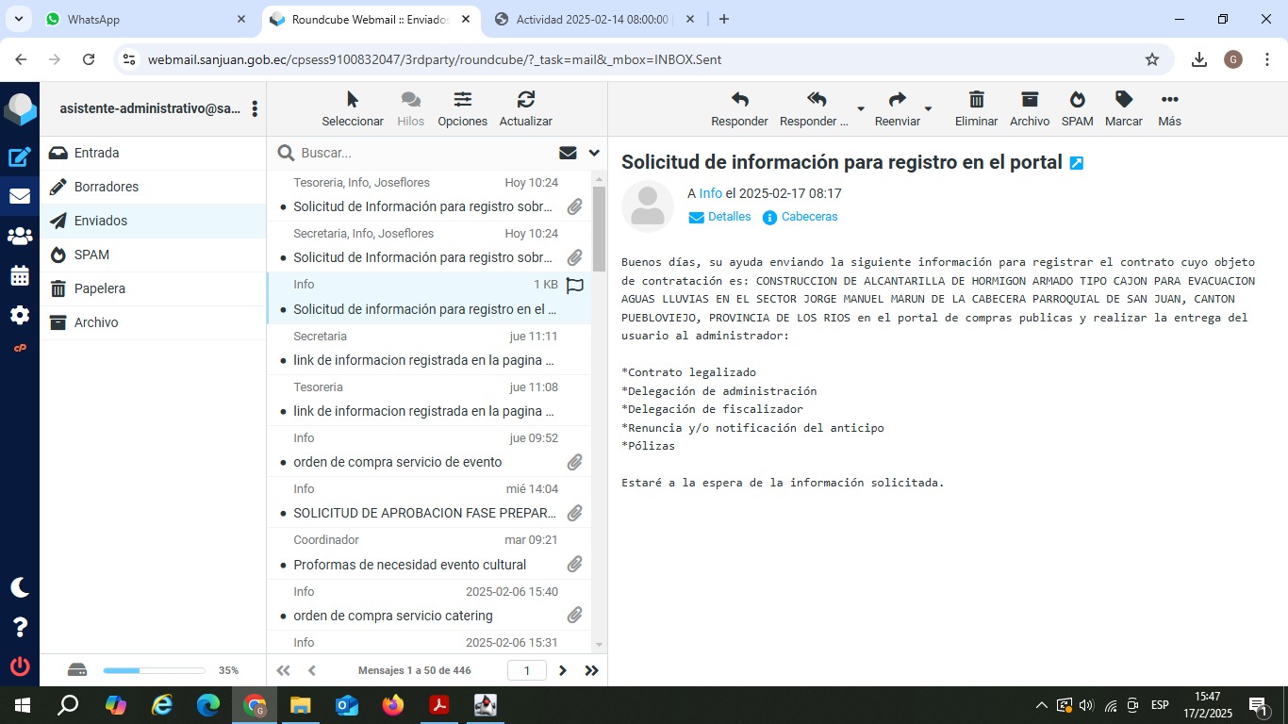Image resolution: width=1288 pixels, height=724 pixels.
Task: Toggle dark mode moon icon
Action: [x=20, y=587]
